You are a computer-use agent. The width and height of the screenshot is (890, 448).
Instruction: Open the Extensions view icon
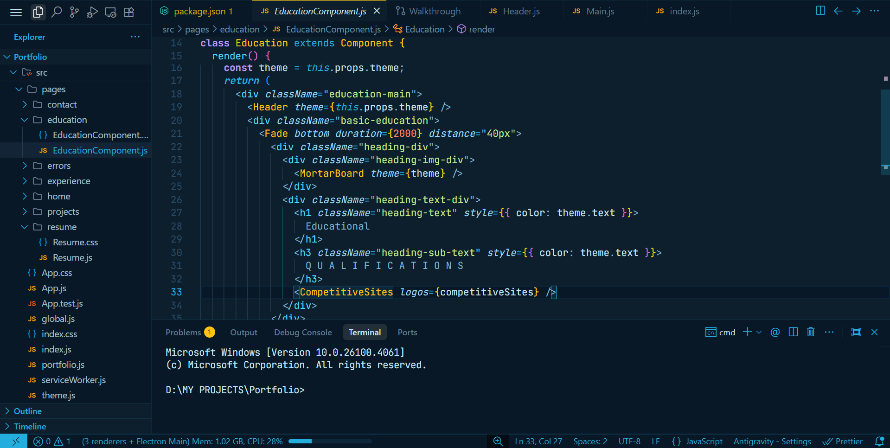click(129, 12)
